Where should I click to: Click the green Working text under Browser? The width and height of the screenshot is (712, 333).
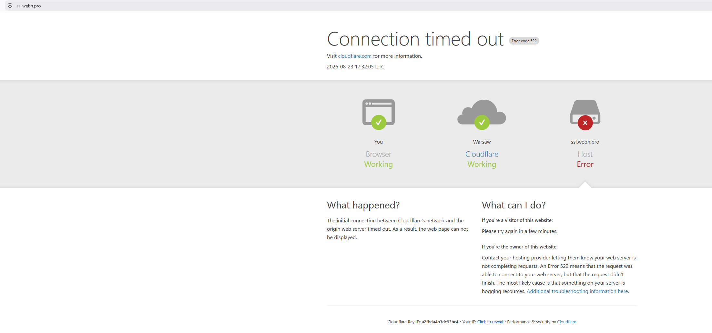coord(379,165)
